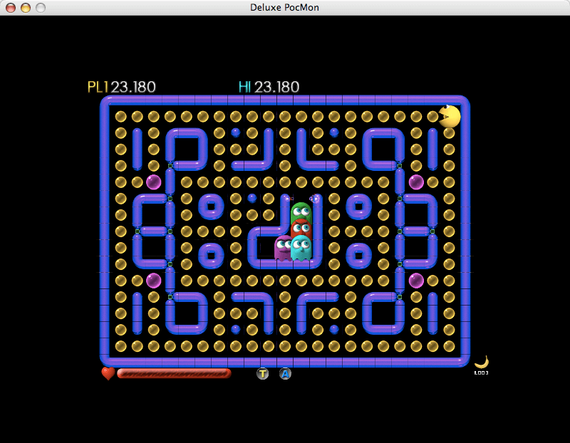Click the lower-right magenta power pellet

[416, 281]
